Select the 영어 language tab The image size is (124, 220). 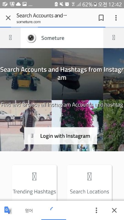tap(29, 210)
